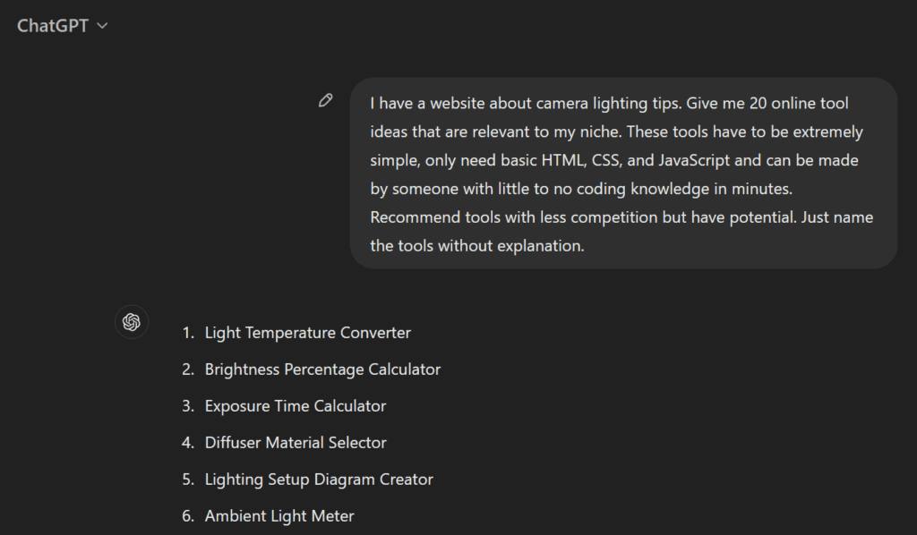Pick the Diffuser Material Selector item
917x535 pixels.
[296, 443]
